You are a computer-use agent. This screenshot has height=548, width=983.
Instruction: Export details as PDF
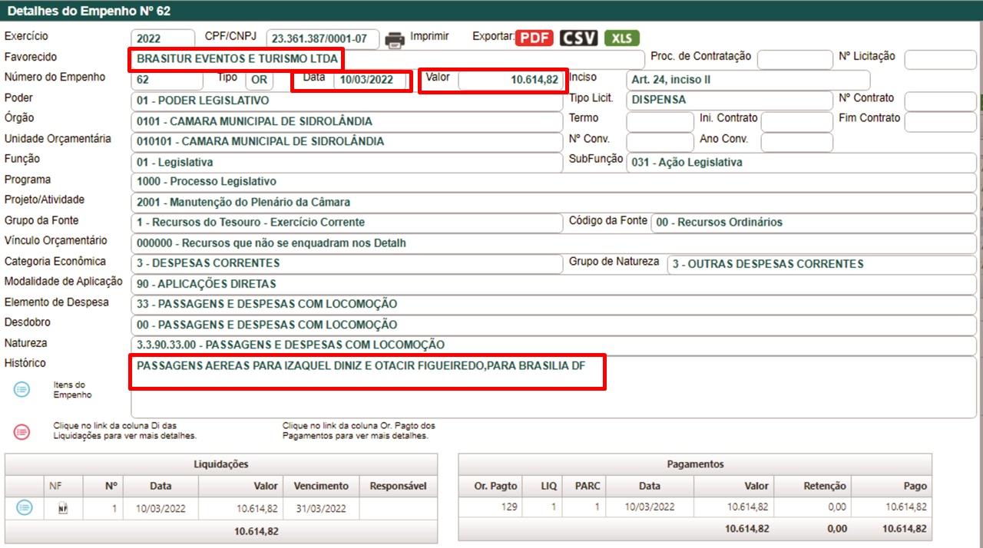click(x=535, y=38)
